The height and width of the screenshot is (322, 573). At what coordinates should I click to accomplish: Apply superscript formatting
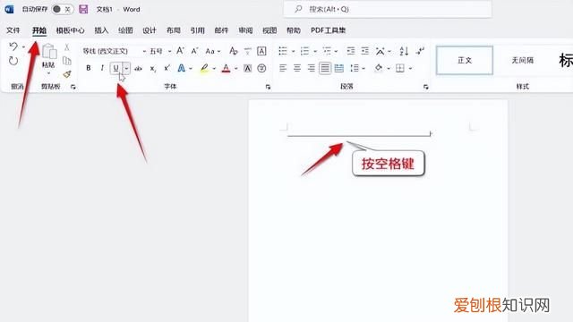167,68
